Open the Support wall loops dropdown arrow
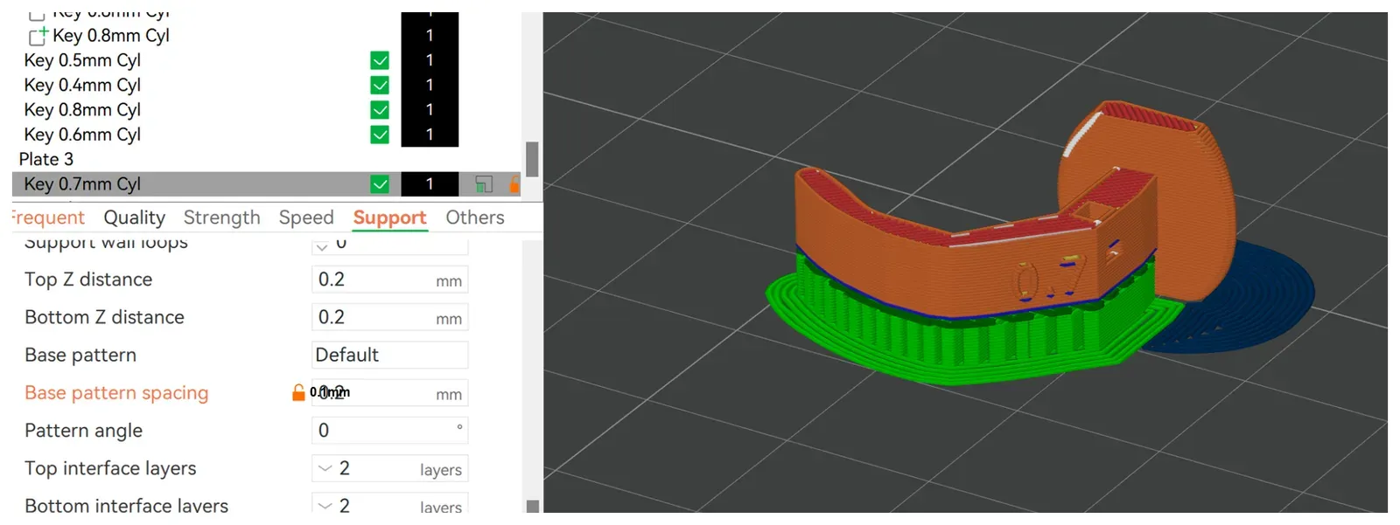Viewport: 1400px width, 525px height. coord(322,245)
